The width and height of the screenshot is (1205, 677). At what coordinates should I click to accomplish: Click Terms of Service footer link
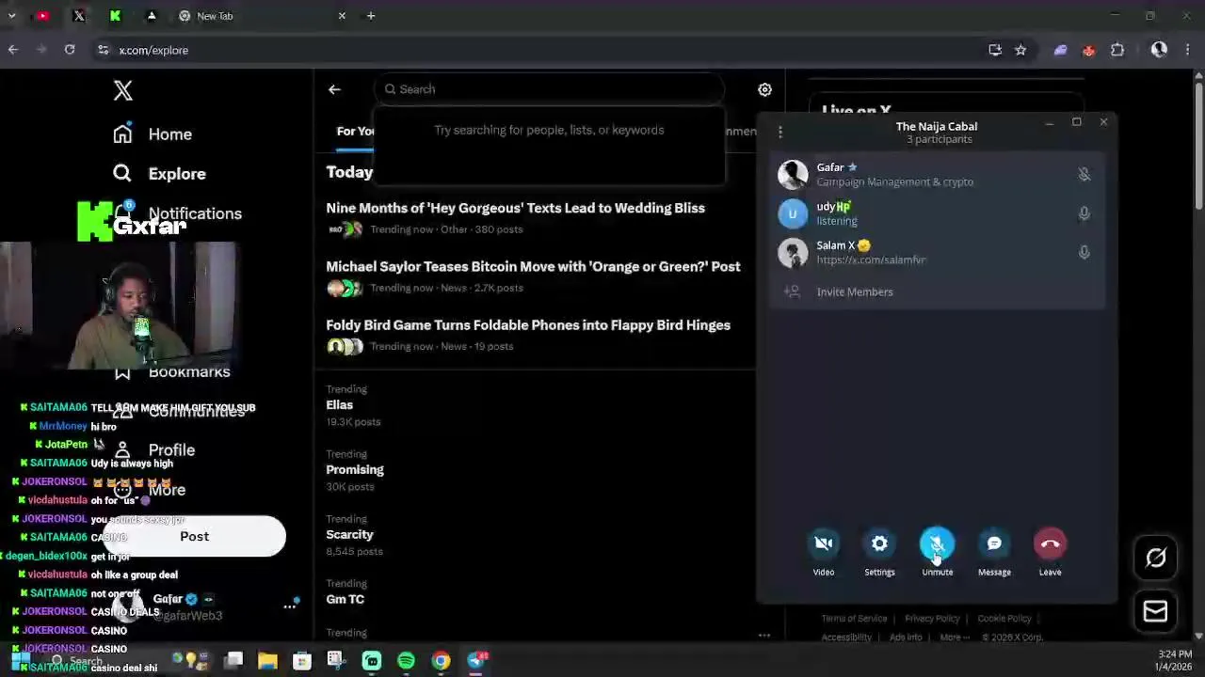click(854, 619)
